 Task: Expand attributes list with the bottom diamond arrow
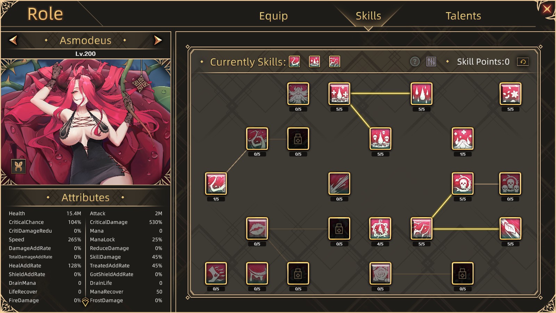click(85, 302)
